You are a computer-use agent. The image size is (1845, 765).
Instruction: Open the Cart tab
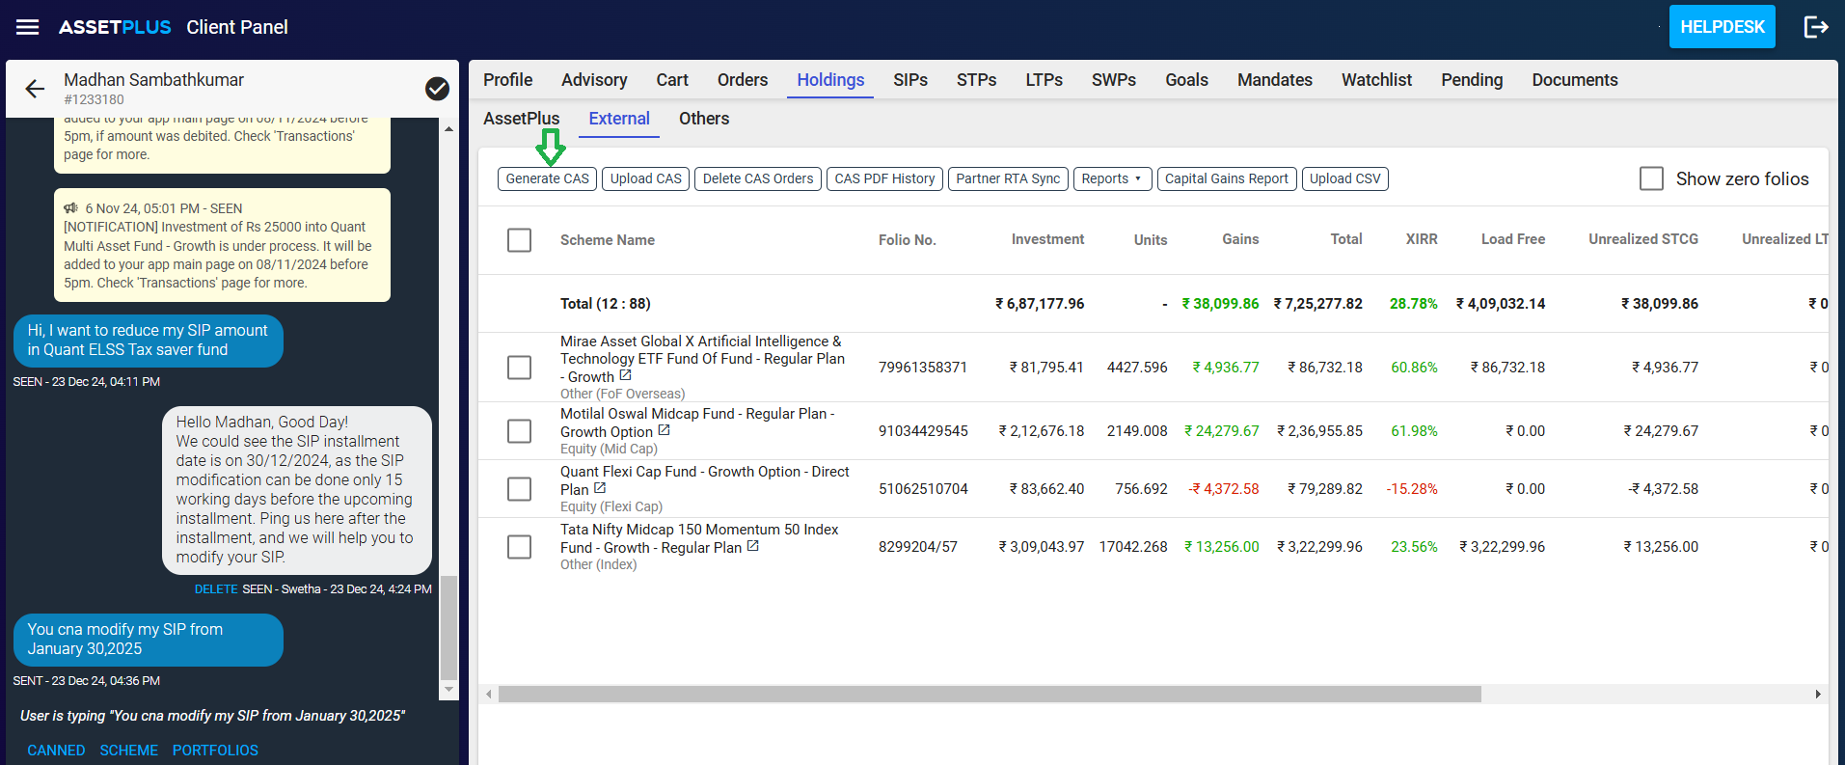pyautogui.click(x=672, y=80)
